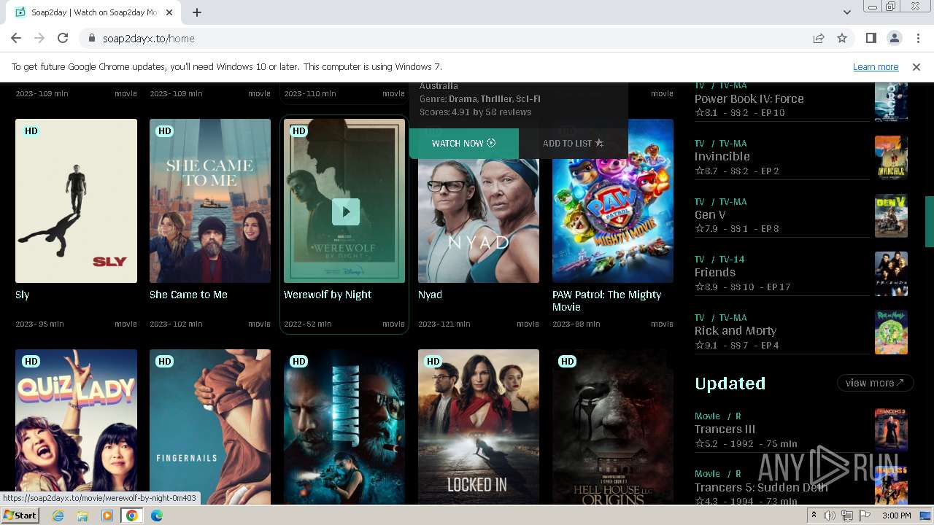The height and width of the screenshot is (525, 934).
Task: Open File Explorer from taskbar
Action: coord(82,516)
